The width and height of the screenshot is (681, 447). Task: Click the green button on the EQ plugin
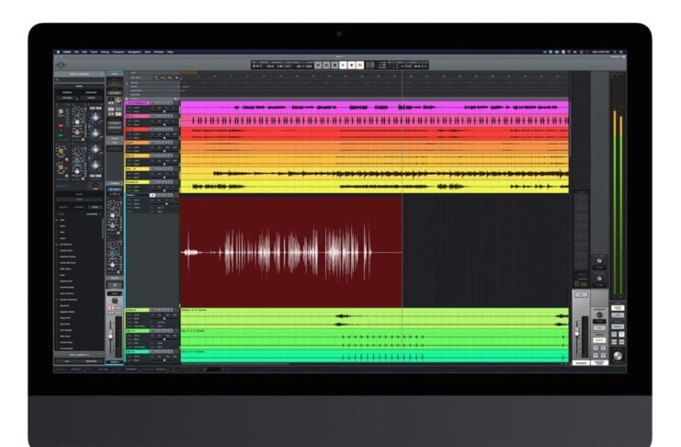tap(61, 135)
